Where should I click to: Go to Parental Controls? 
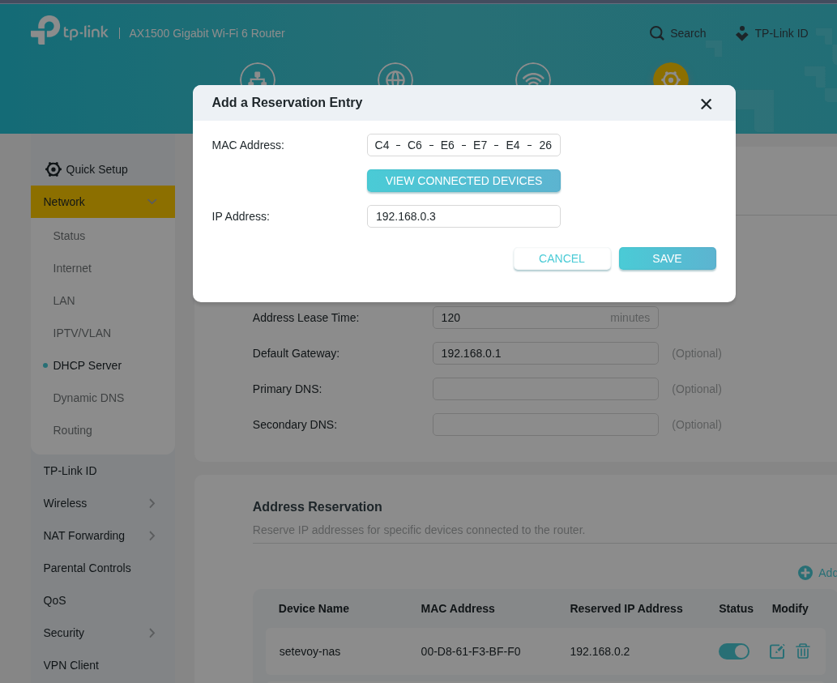(x=87, y=568)
